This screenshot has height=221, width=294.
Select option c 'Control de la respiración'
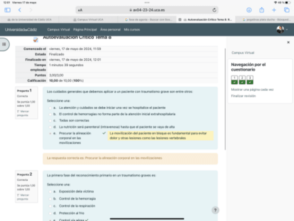click(50, 206)
